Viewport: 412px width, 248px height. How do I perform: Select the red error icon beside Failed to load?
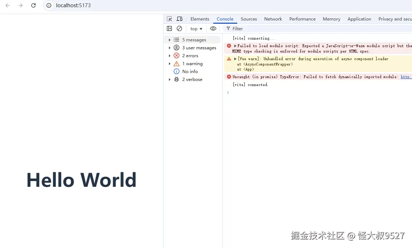pyautogui.click(x=229, y=46)
